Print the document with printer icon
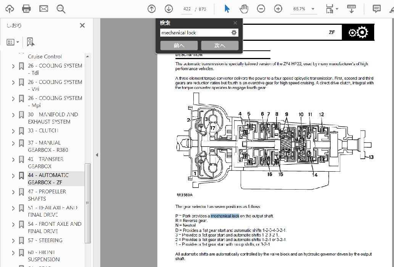Screen dimensions: 394x267 tap(26, 9)
